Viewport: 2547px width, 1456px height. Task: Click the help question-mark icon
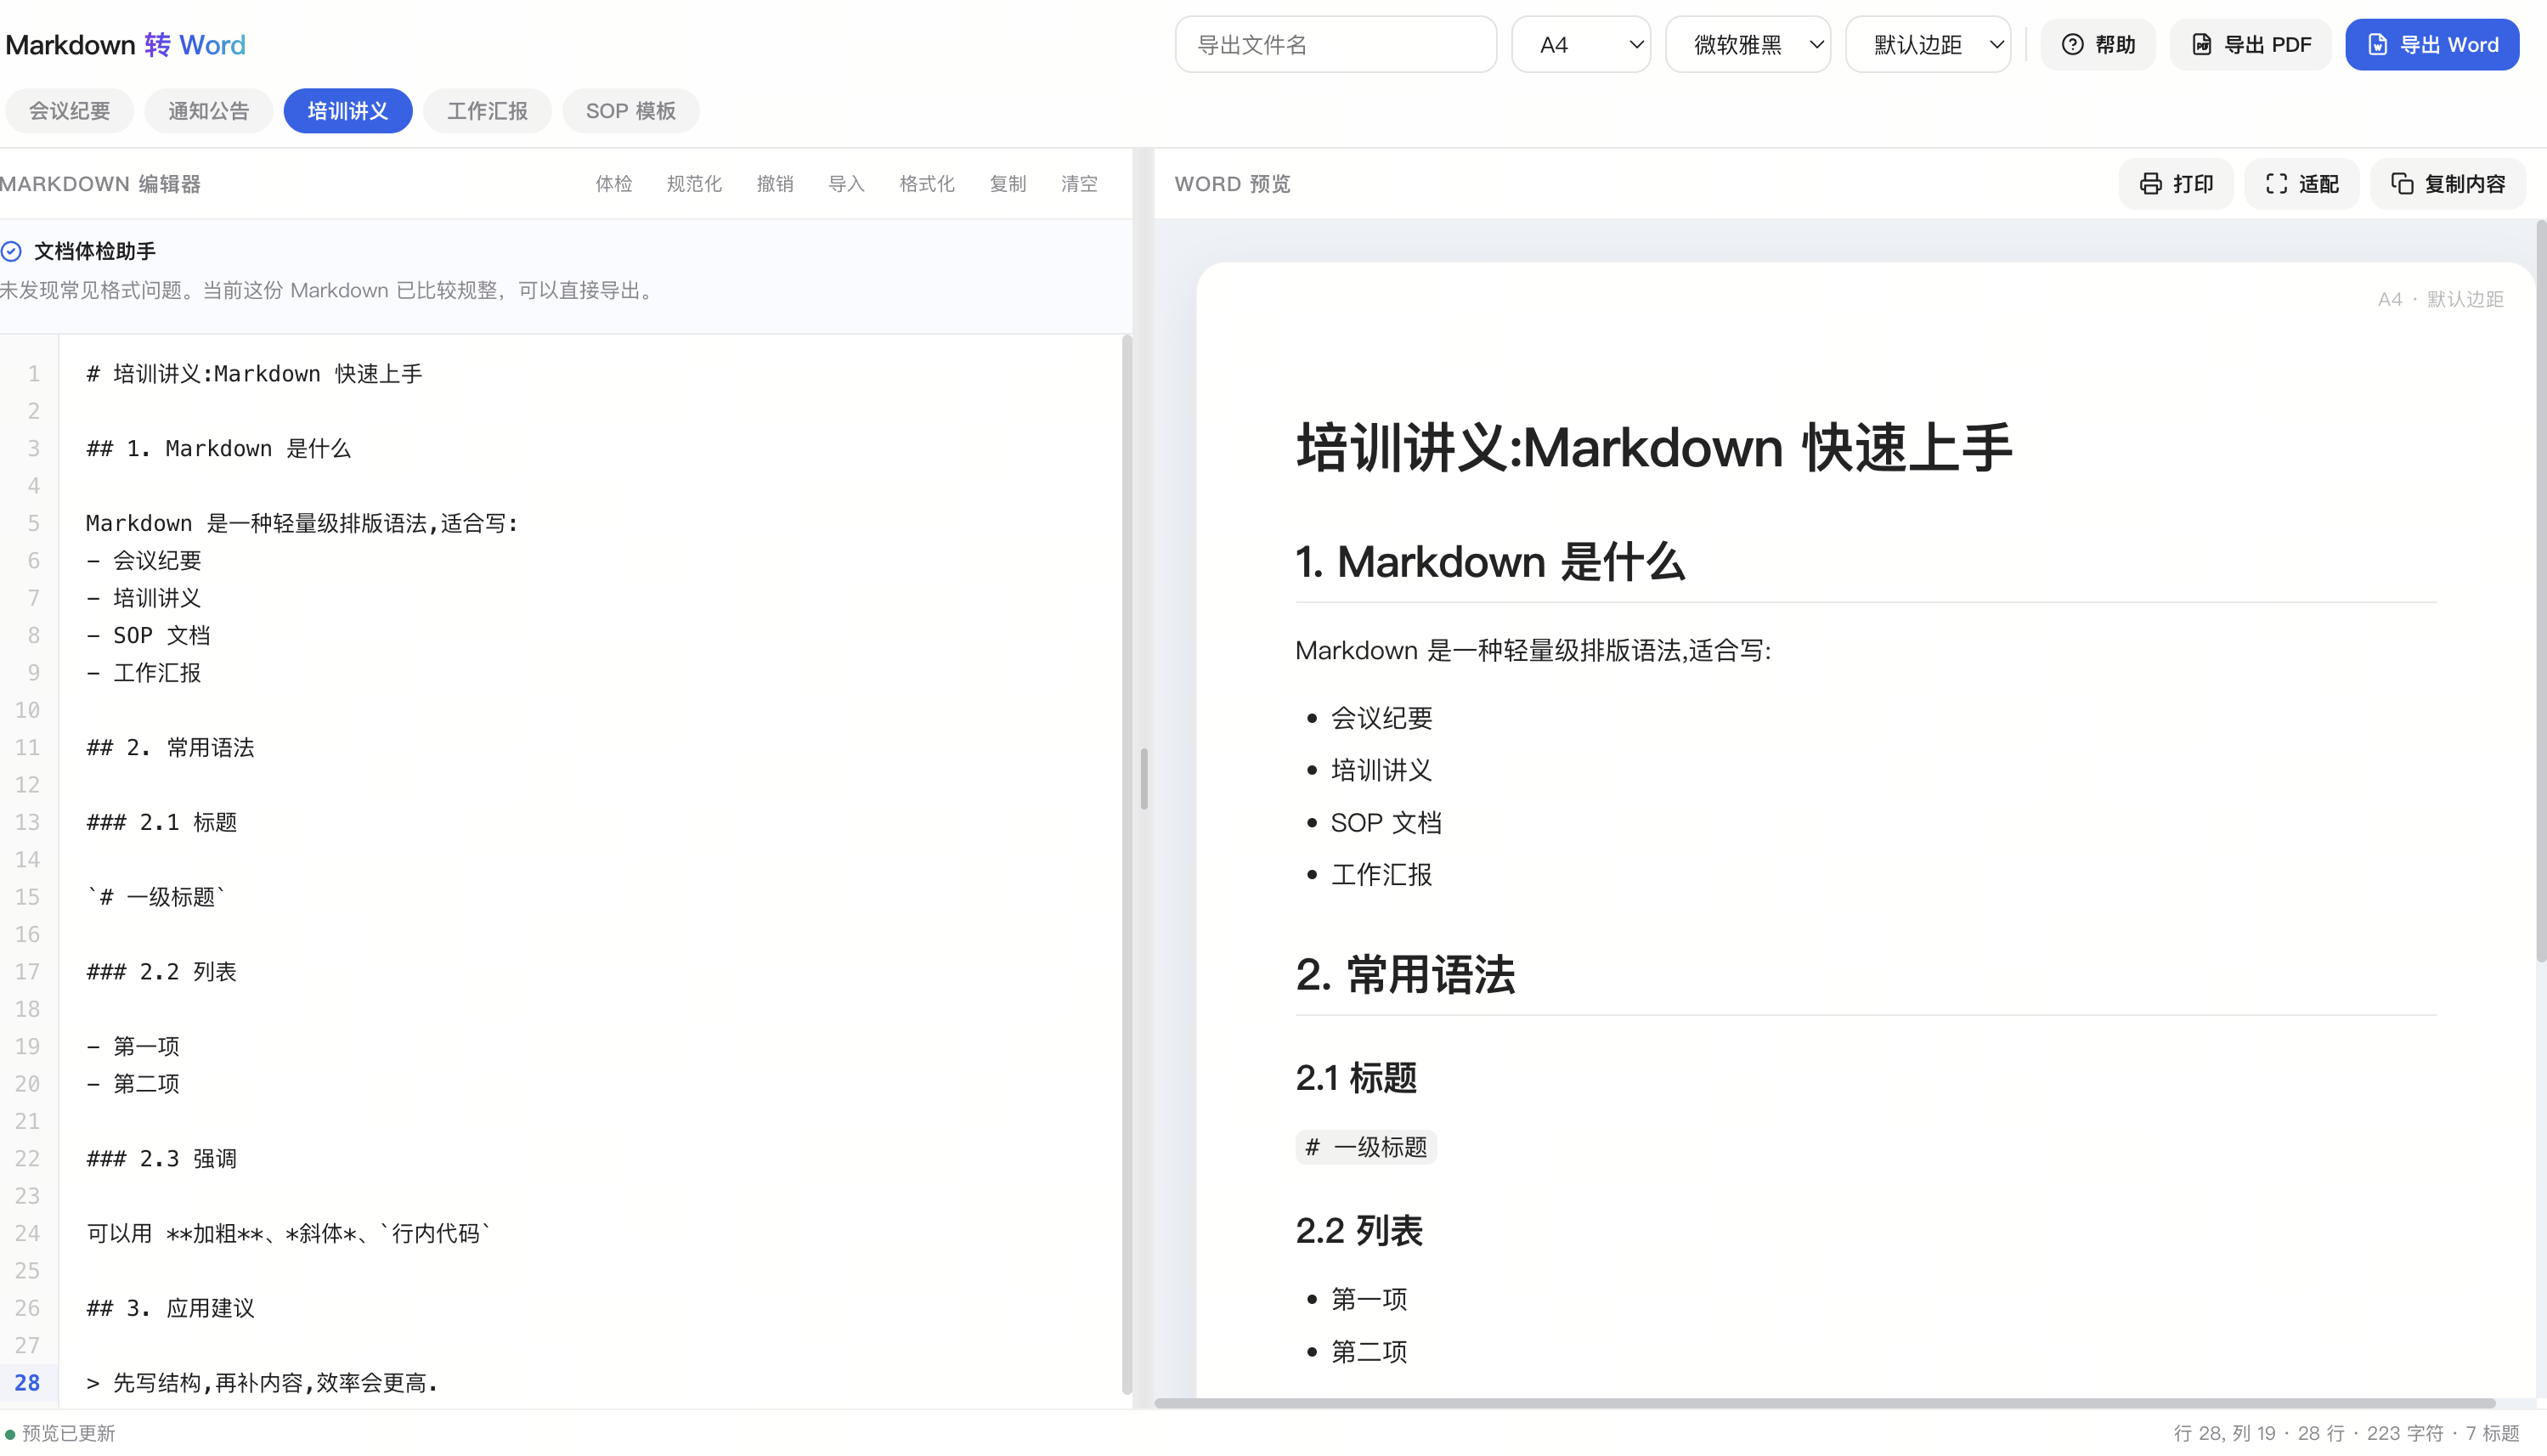pos(2072,45)
